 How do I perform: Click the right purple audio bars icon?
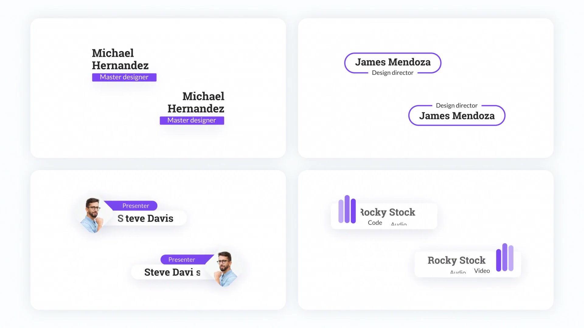tap(505, 257)
